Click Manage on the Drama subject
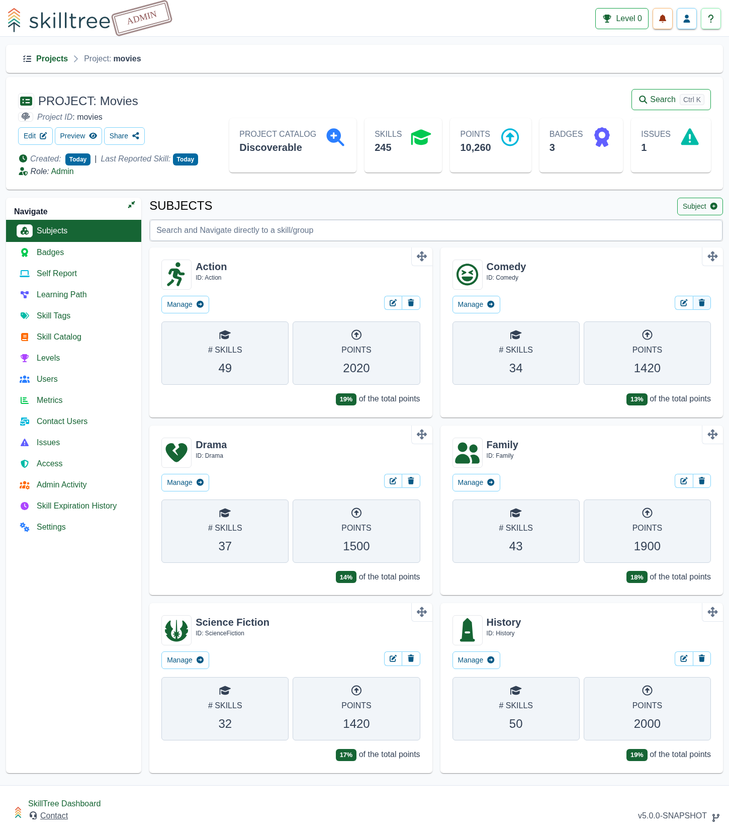The image size is (729, 834). coord(185,482)
